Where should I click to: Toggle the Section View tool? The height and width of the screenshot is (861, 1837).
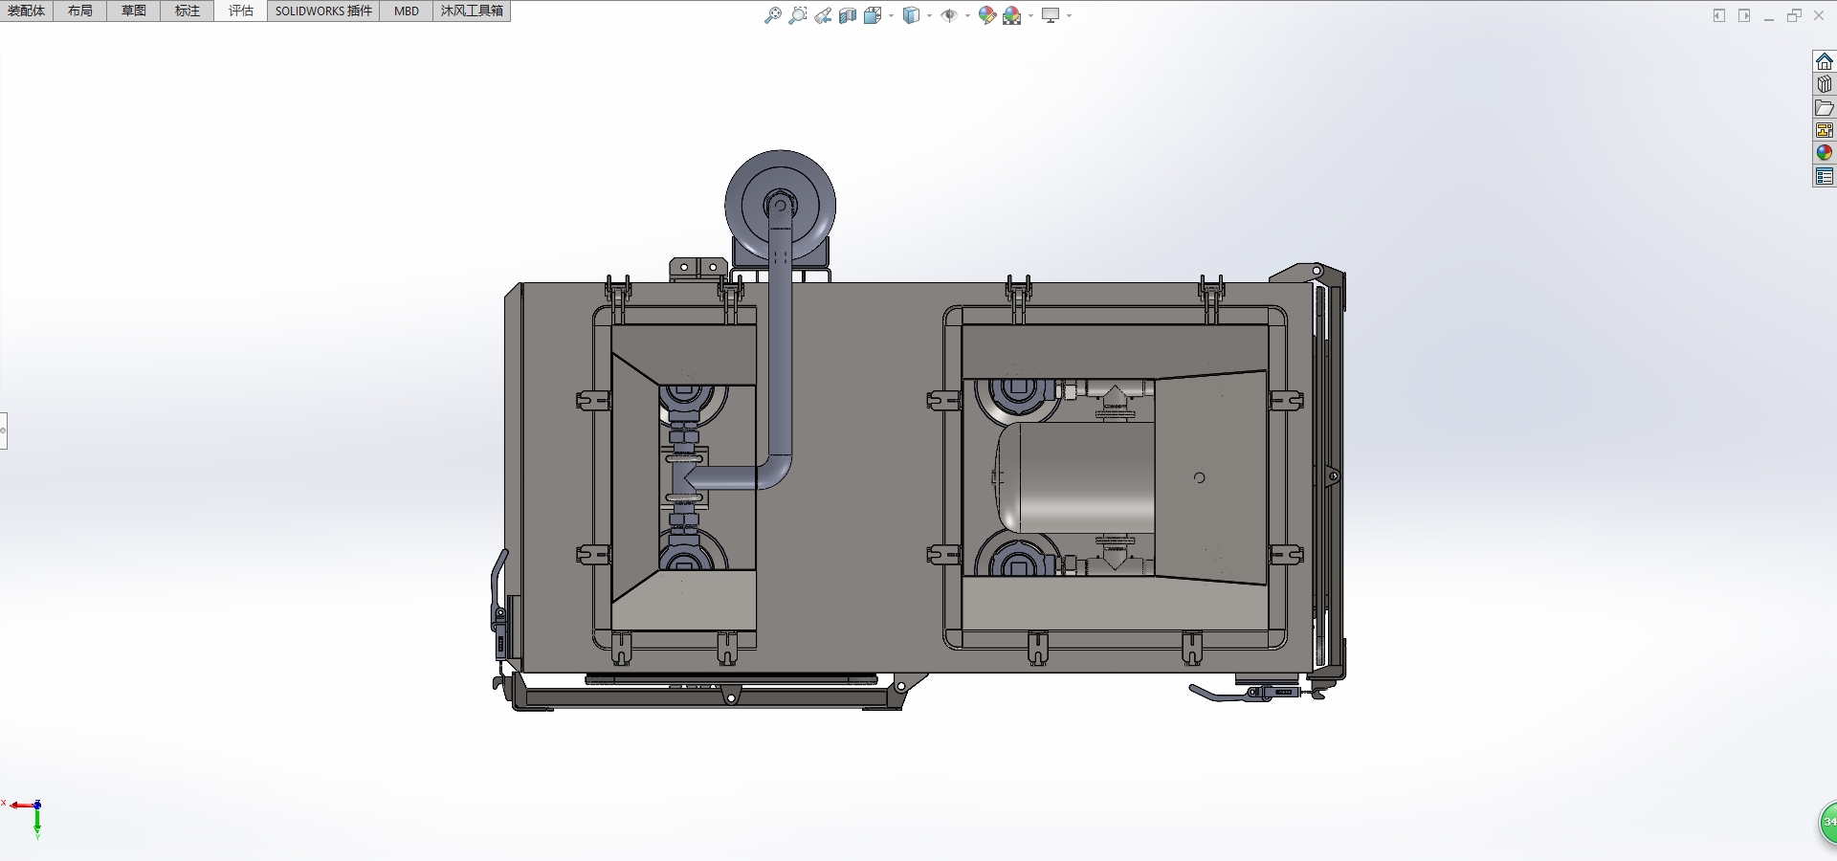tap(848, 15)
